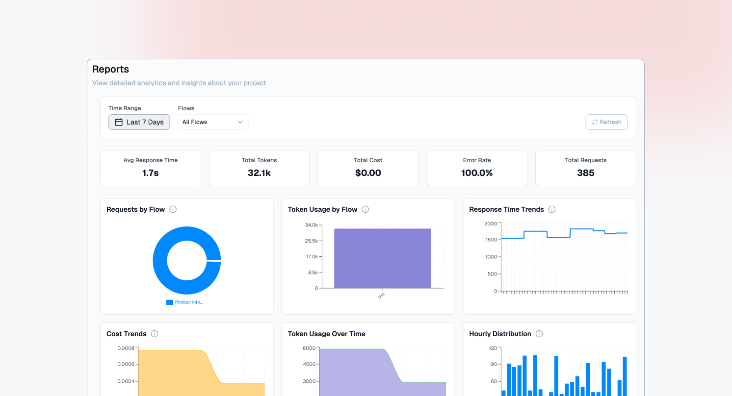The image size is (732, 396).
Task: Click the blue donut chart ring
Action: (160, 260)
